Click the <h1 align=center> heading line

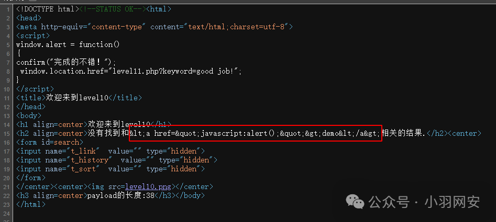[94, 124]
